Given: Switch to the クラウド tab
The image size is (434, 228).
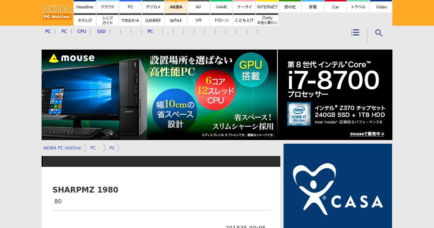Looking at the screenshot, I should pos(107,7).
